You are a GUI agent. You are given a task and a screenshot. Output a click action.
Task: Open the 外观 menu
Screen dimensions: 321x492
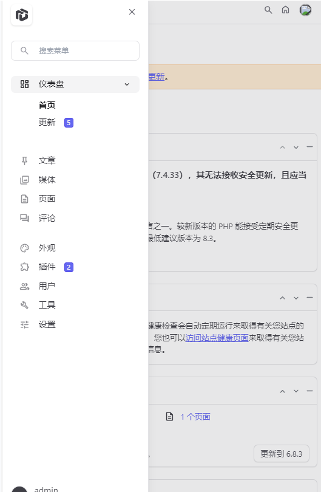pyautogui.click(x=47, y=248)
